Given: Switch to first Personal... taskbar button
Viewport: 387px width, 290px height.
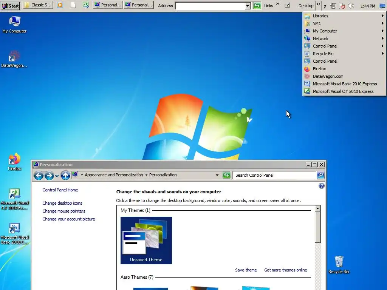Looking at the screenshot, I should [108, 5].
